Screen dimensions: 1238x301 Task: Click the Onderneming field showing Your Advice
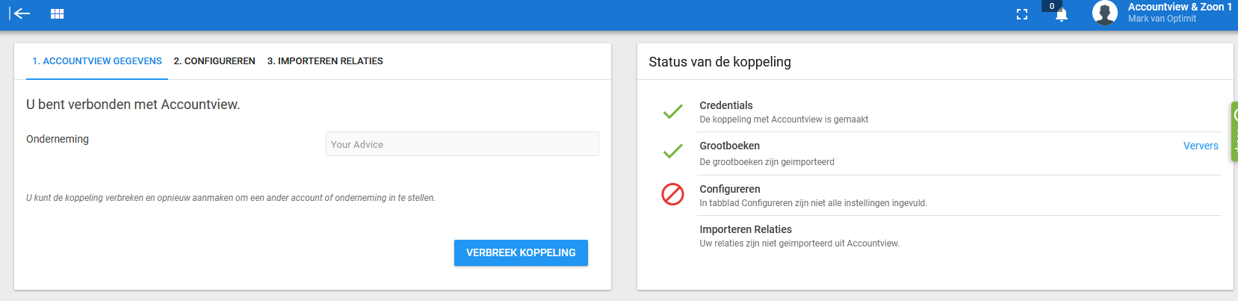[x=462, y=144]
